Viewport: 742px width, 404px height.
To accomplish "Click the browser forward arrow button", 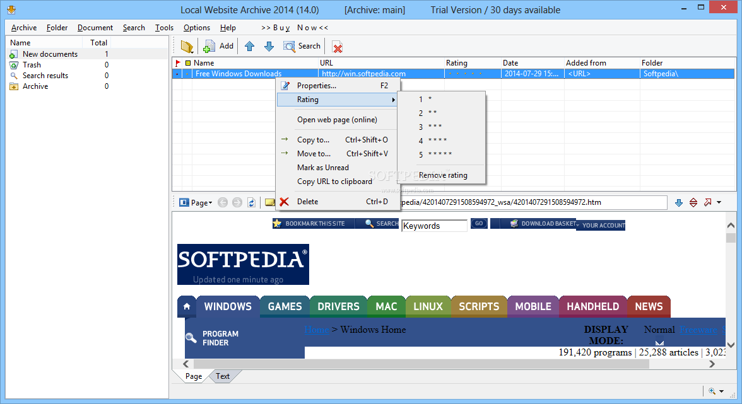I will [237, 203].
